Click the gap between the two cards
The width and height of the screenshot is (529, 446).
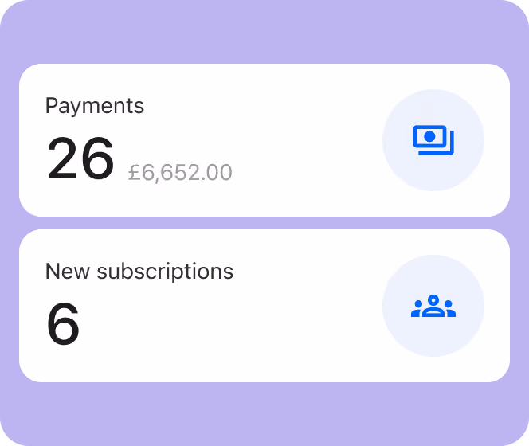tap(264, 223)
